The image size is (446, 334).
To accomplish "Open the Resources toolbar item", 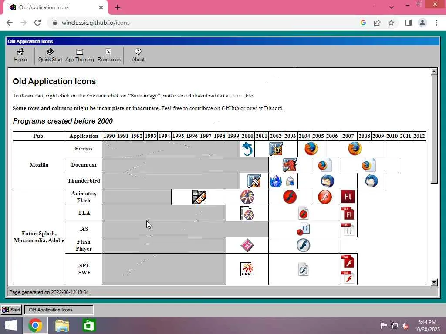I will 109,55.
